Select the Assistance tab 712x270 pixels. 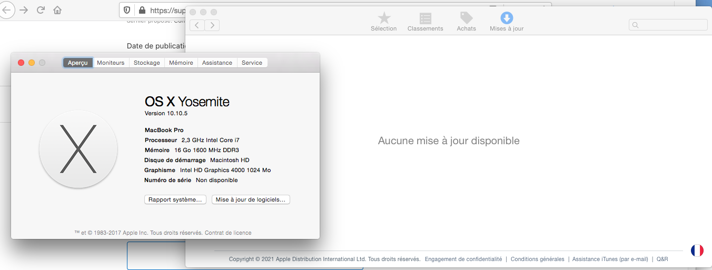[217, 63]
